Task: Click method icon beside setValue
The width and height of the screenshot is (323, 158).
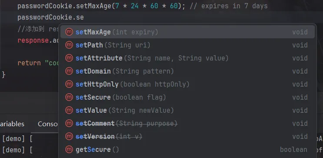Action: click(69, 111)
